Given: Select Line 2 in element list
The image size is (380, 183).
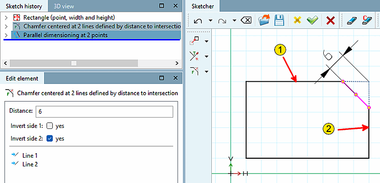Looking at the screenshot, I should pos(30,164).
